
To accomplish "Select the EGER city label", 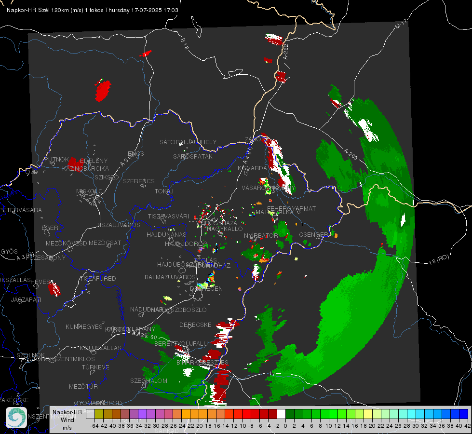I will [50, 228].
